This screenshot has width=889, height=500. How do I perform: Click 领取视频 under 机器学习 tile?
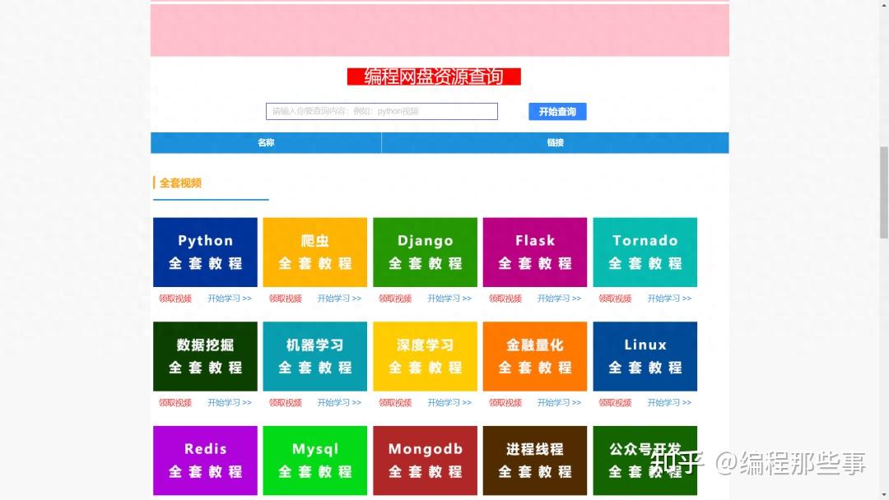(x=285, y=403)
